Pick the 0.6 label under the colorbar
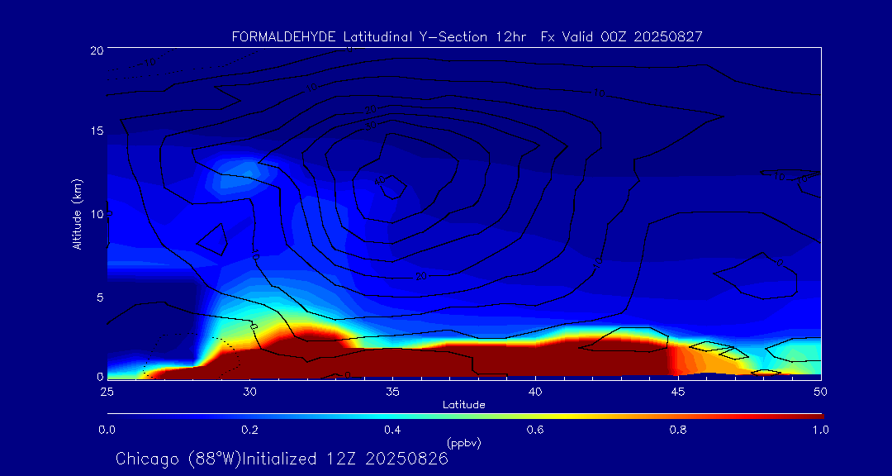The height and width of the screenshot is (476, 892). pos(535,430)
